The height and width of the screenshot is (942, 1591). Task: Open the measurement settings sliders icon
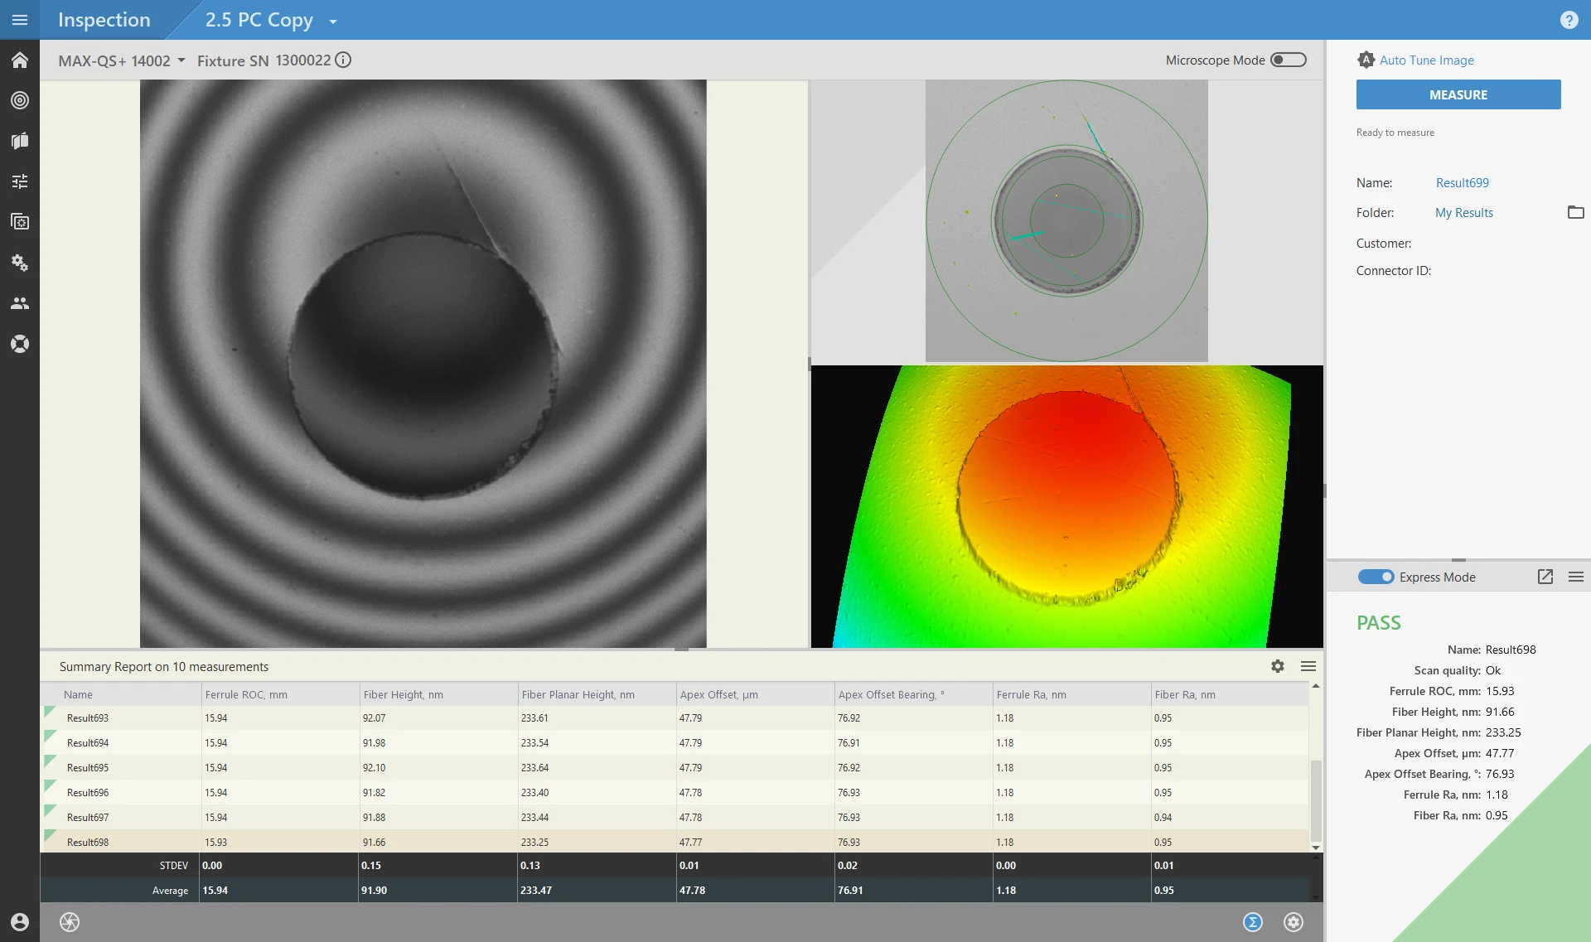[20, 181]
